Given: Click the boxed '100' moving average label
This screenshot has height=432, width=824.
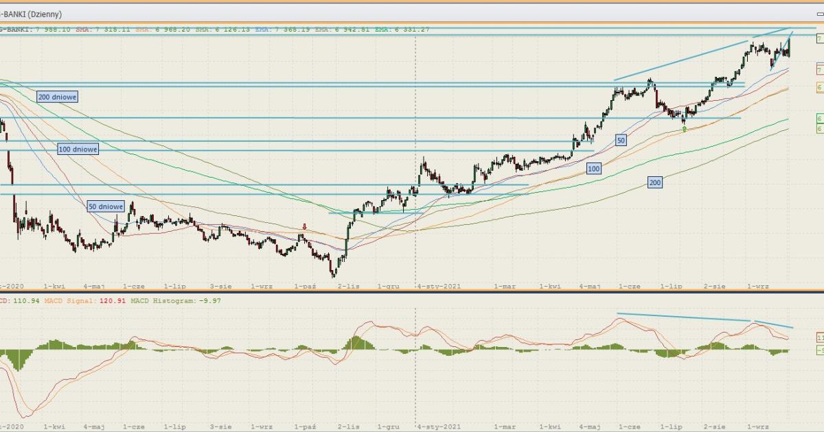Looking at the screenshot, I should (x=593, y=168).
